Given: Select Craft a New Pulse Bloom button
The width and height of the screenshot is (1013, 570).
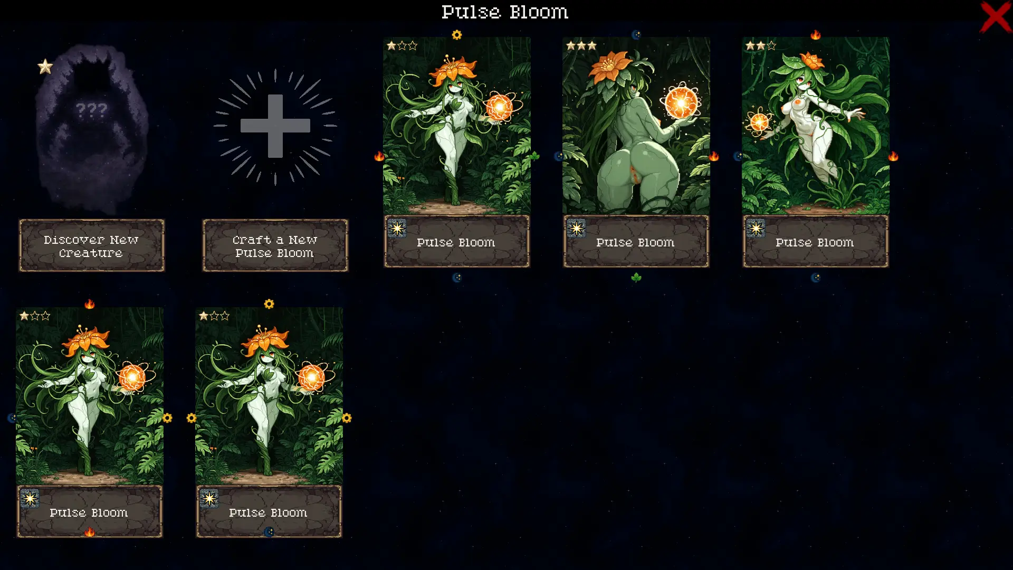Looking at the screenshot, I should 275,245.
